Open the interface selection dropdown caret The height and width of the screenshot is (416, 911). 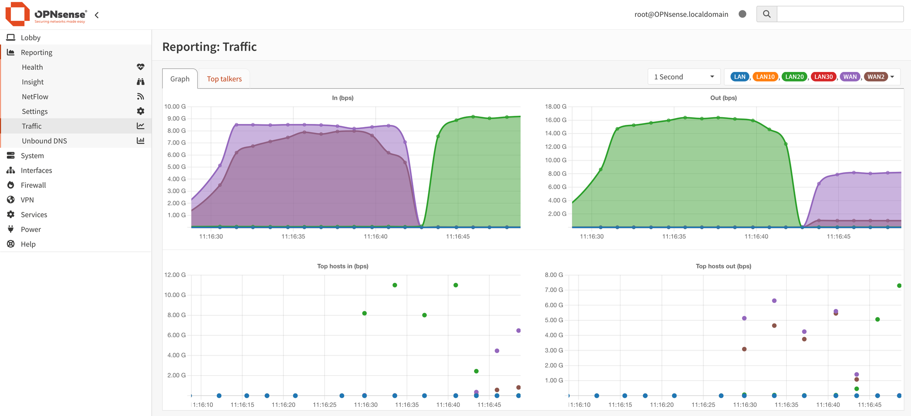pyautogui.click(x=892, y=77)
